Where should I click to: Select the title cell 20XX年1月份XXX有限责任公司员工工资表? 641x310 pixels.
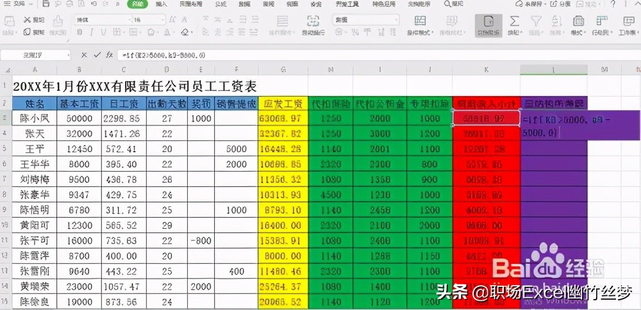(135, 86)
